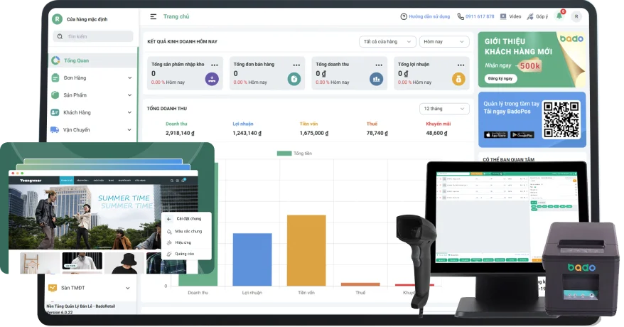This screenshot has width=624, height=327.
Task: Click the Tiền vốn value 1,675,000 ₫
Action: 314,133
